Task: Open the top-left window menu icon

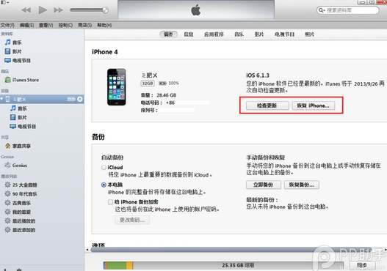Action: 4,2
